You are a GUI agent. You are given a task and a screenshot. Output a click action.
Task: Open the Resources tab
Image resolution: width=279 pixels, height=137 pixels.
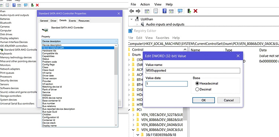point(84,21)
